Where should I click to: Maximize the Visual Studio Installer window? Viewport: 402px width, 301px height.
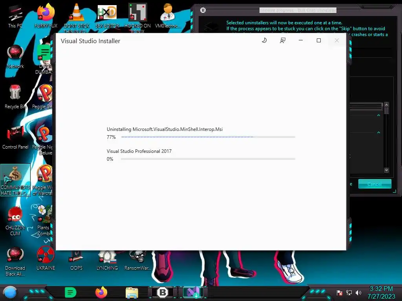click(x=319, y=40)
